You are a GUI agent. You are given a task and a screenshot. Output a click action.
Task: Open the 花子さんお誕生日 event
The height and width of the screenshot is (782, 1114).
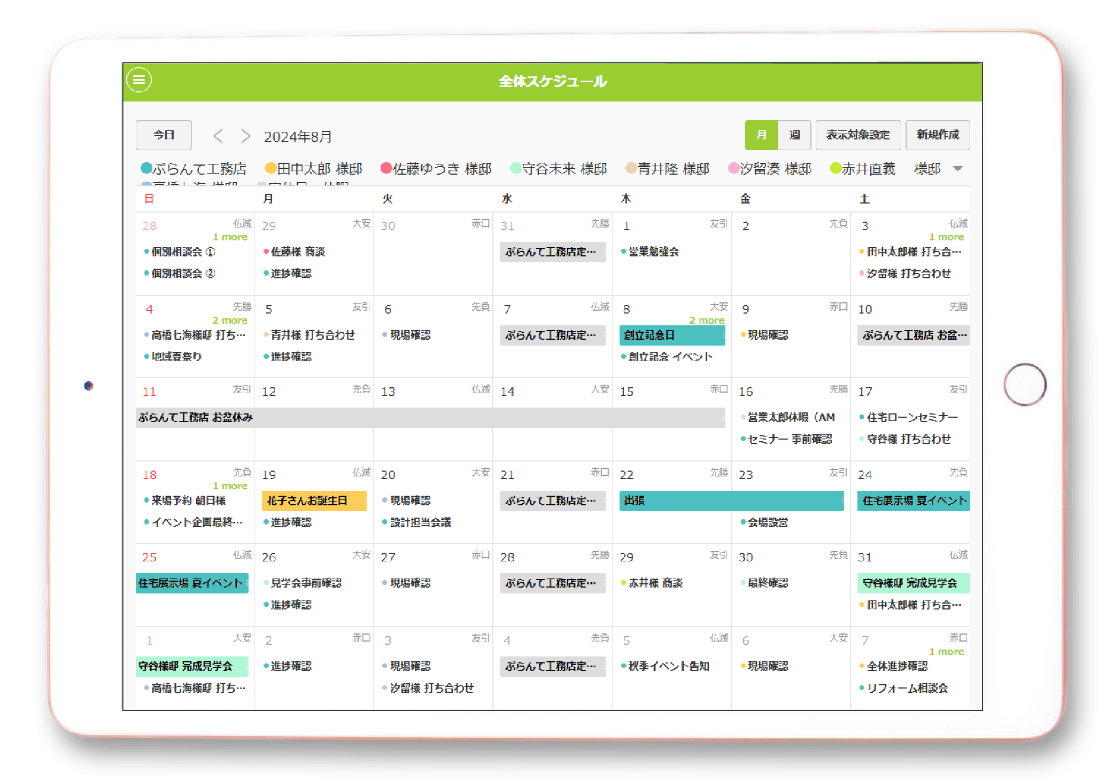(314, 501)
